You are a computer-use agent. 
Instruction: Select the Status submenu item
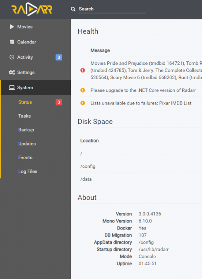coord(25,102)
